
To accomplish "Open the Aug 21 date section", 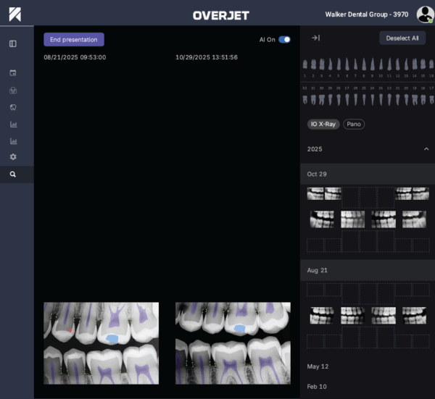I will pos(317,270).
